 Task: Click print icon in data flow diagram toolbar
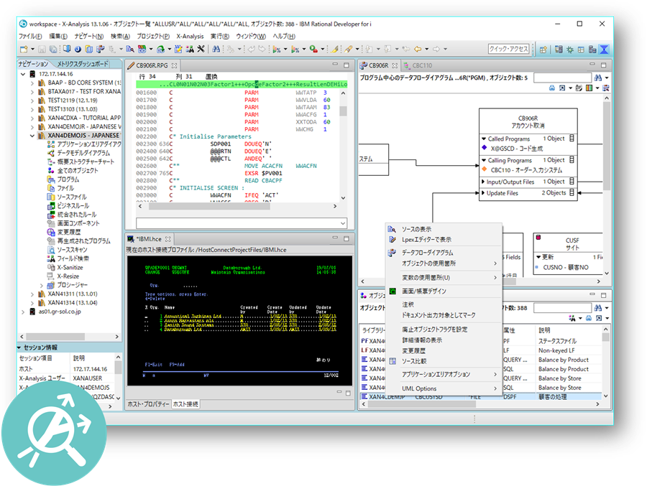tap(551, 88)
